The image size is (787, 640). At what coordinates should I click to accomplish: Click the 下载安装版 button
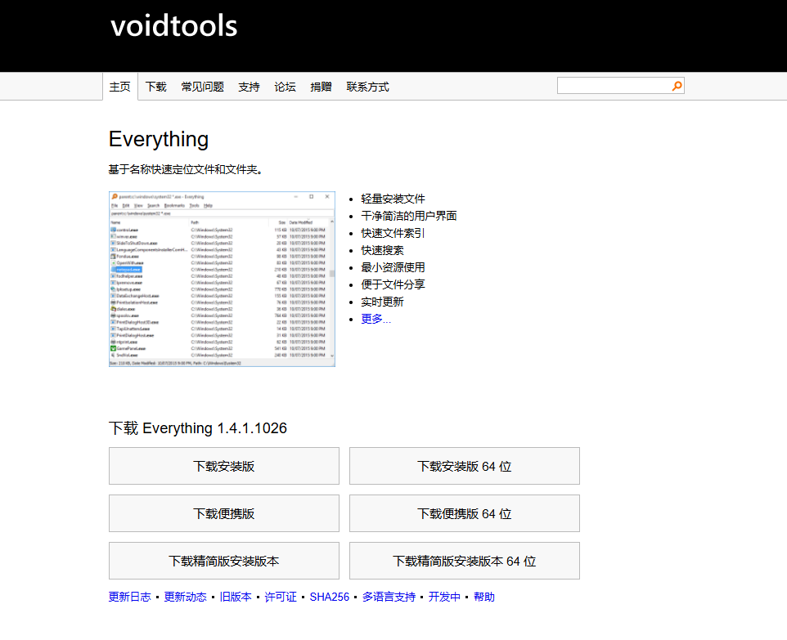(223, 466)
